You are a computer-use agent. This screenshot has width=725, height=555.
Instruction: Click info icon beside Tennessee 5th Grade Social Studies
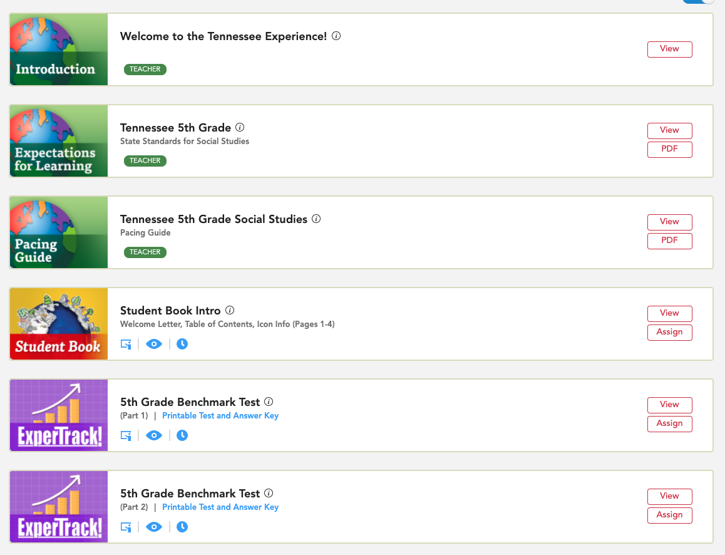coord(316,219)
